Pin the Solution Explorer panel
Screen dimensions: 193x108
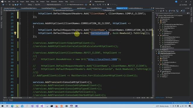(187, 8)
